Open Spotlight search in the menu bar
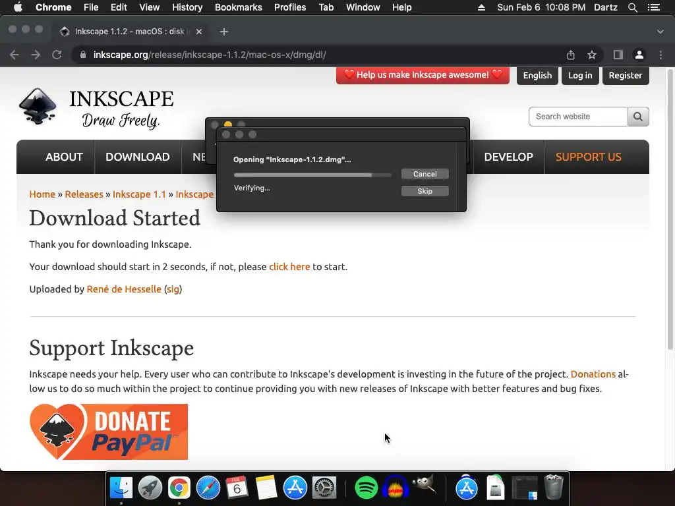This screenshot has height=506, width=675. pyautogui.click(x=632, y=7)
